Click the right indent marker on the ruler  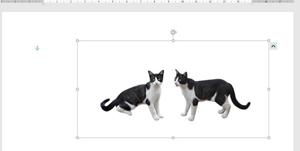(252, 2)
